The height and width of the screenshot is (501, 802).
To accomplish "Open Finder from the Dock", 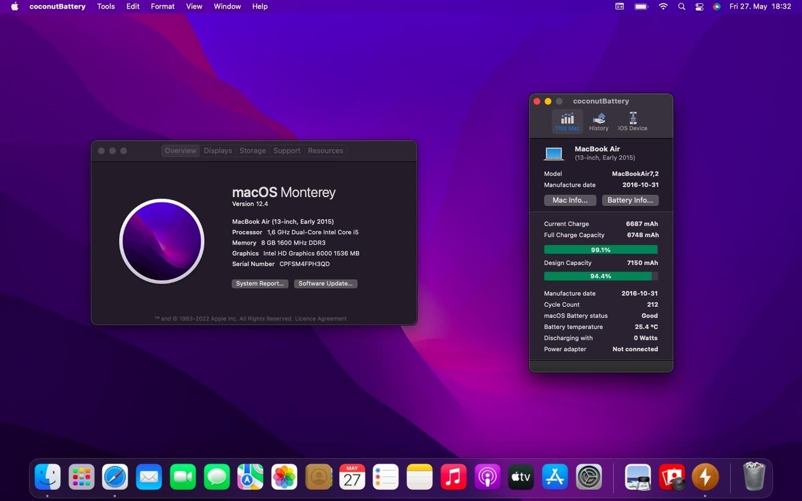I will point(48,477).
